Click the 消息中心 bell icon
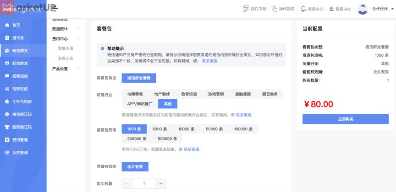 (303, 9)
